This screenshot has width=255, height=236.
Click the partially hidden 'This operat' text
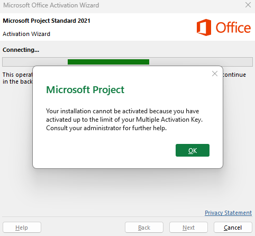tap(17, 75)
